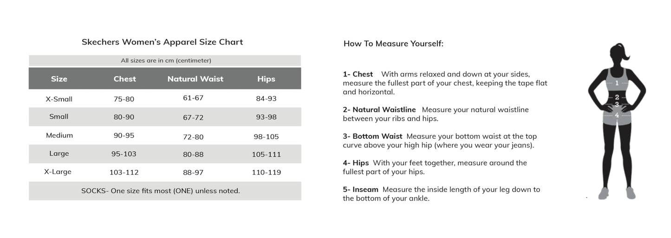Screen dimensions: 671x238
Task: Click the Medium size row label
Action: point(59,135)
